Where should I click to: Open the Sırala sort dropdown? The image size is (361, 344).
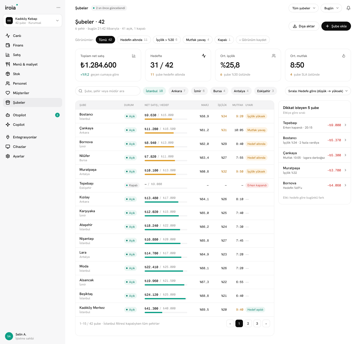click(318, 91)
